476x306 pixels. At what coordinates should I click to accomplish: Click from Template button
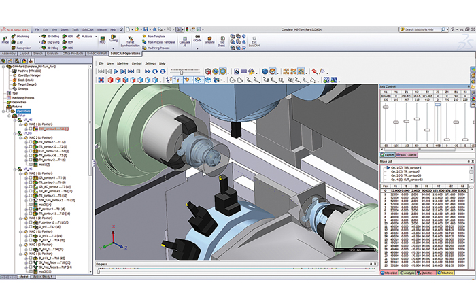click(154, 37)
